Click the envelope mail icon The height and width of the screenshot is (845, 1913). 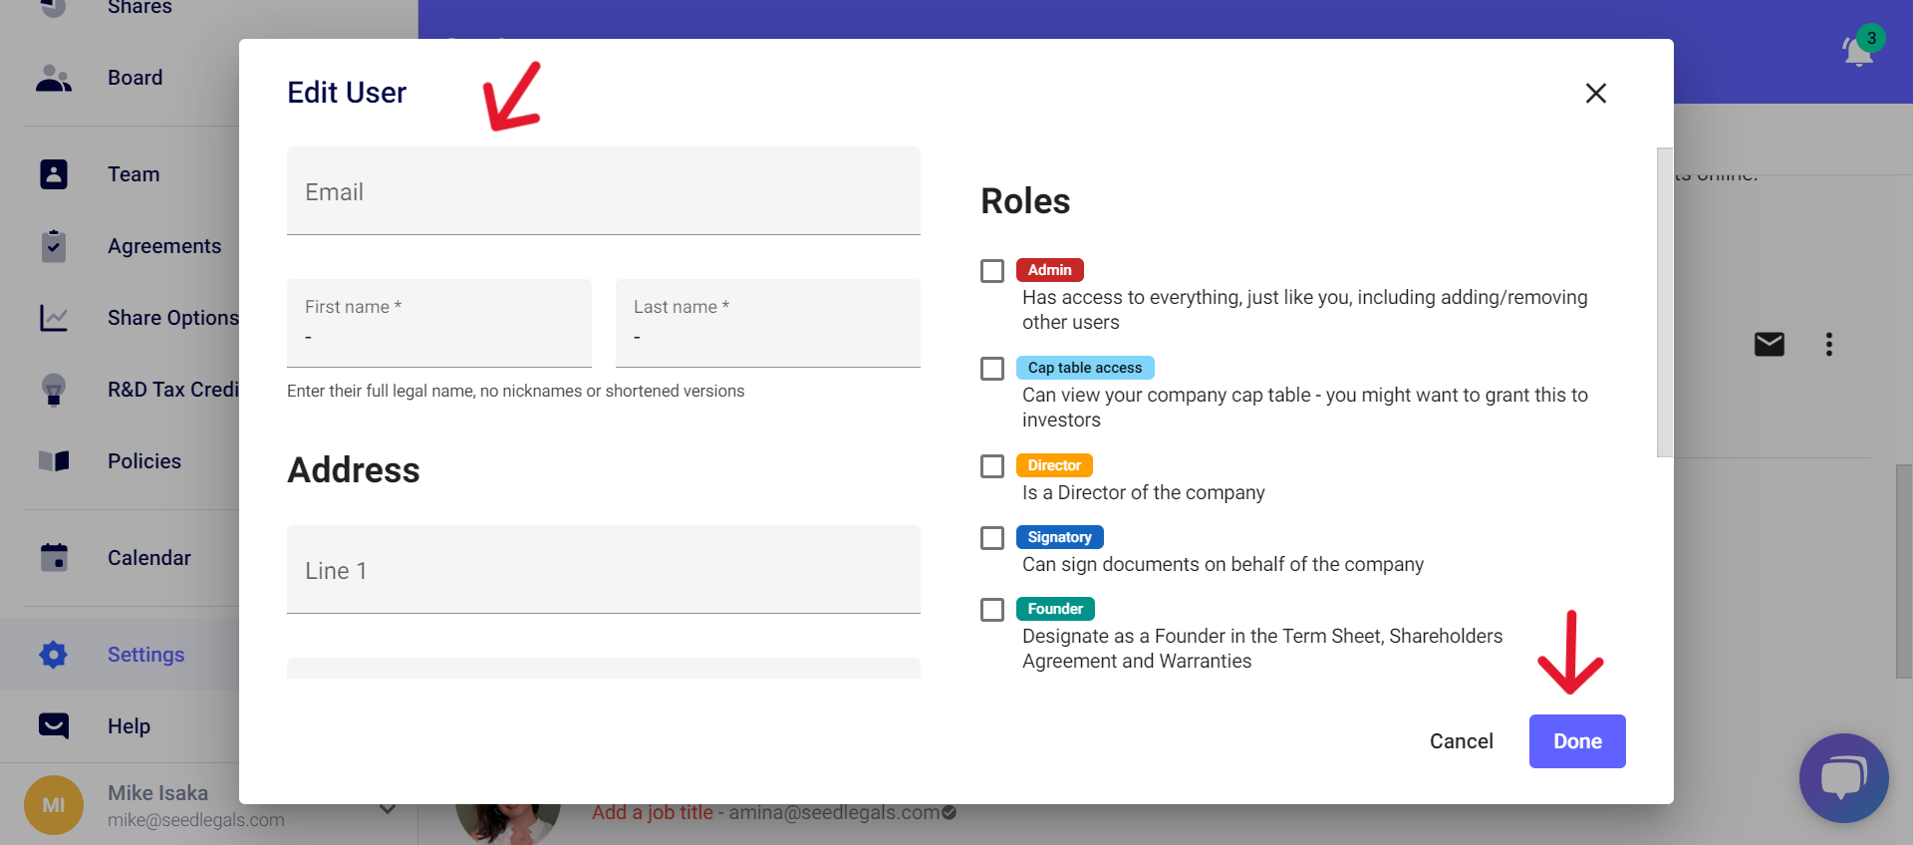(x=1769, y=345)
